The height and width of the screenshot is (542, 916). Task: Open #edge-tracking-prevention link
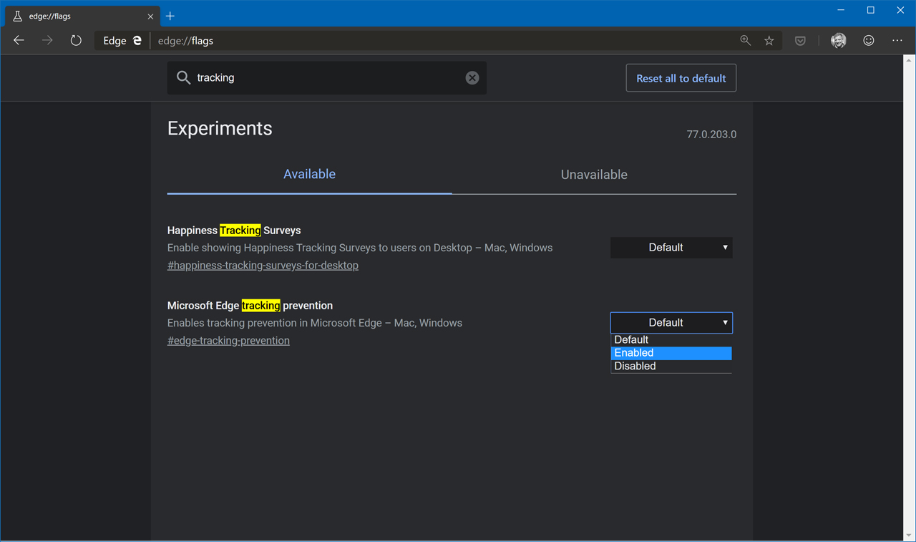coord(228,341)
